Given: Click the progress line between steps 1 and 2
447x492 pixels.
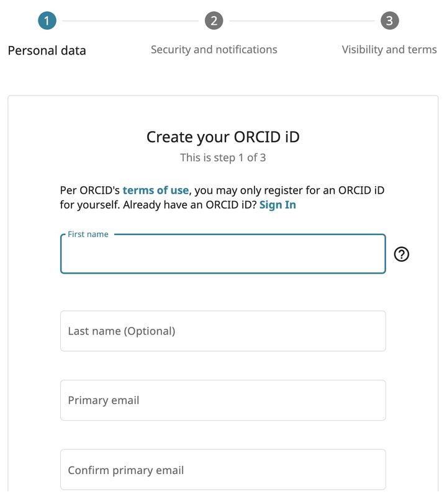Looking at the screenshot, I should 130,21.
